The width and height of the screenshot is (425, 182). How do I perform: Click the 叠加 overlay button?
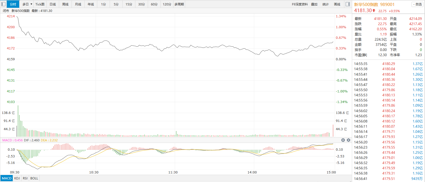coord(314,4)
